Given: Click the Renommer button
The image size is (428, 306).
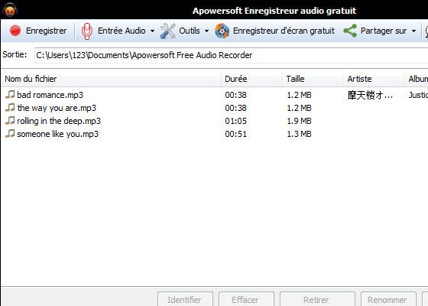Looking at the screenshot, I should coord(388,299).
